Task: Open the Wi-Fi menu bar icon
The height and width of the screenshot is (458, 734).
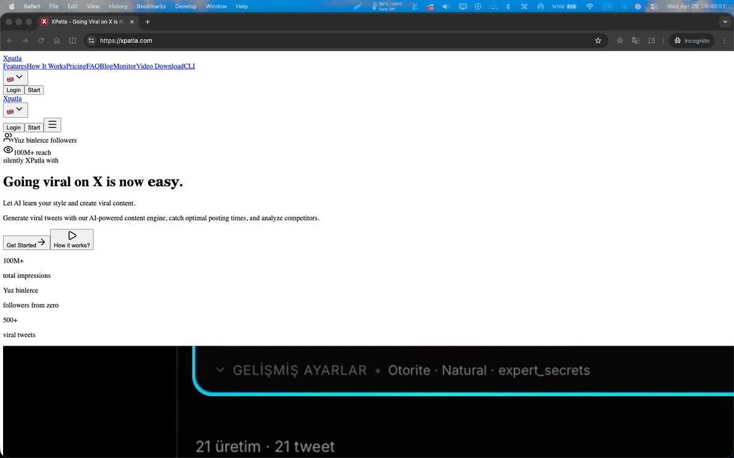Action: coord(590,6)
